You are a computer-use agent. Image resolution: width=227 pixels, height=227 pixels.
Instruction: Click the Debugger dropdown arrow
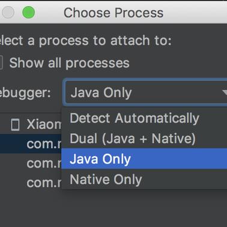224,92
